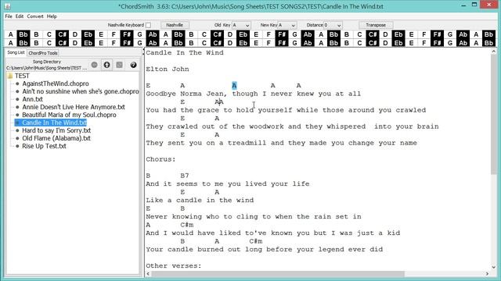Click the B7 chord above chorus line
The width and height of the screenshot is (501, 281).
coord(185,176)
